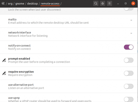Minimize the dconf editor window

click(118, 3)
